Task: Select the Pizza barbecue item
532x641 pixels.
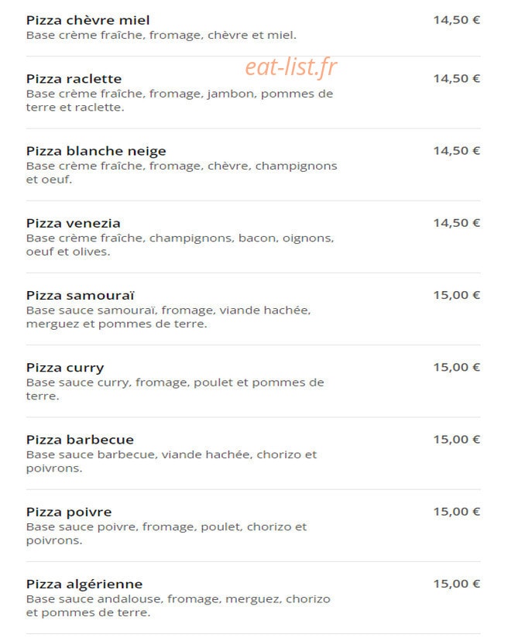Action: (x=80, y=440)
